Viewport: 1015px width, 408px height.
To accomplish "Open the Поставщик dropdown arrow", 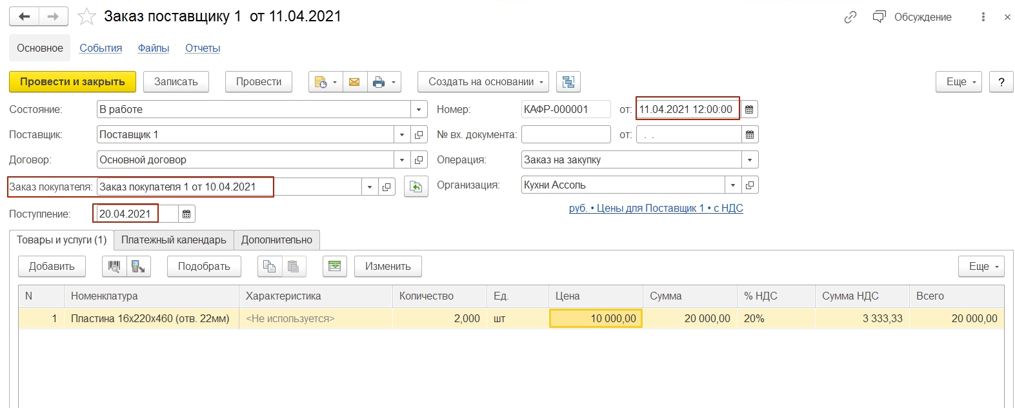I will pos(401,135).
